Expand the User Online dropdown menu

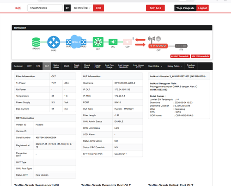pyautogui.click(x=155, y=66)
